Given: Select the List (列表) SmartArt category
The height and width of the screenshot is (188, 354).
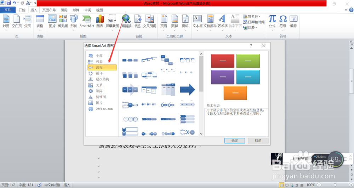Looking at the screenshot, I should pos(102,61).
